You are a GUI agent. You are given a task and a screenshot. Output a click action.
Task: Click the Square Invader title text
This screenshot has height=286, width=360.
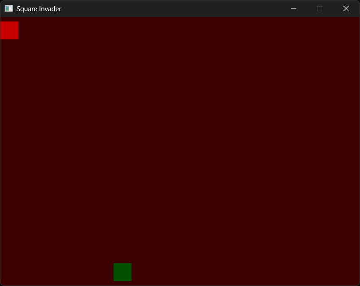coord(39,9)
